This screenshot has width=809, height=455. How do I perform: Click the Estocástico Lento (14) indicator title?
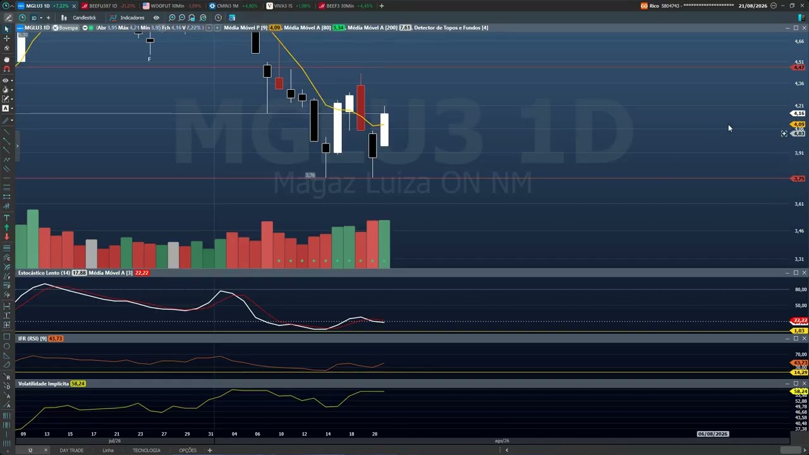coord(44,273)
